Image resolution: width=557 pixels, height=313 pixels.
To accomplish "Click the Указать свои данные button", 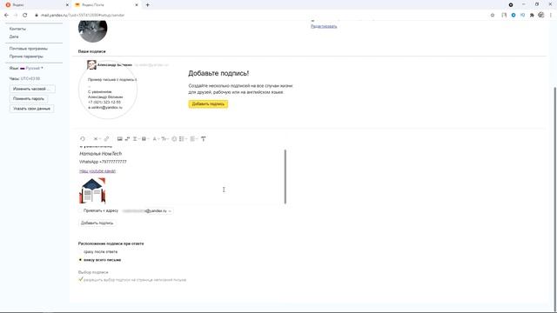I will pos(31,109).
